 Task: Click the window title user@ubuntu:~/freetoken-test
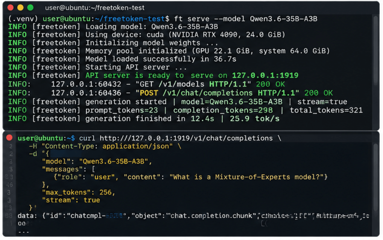coord(95,8)
